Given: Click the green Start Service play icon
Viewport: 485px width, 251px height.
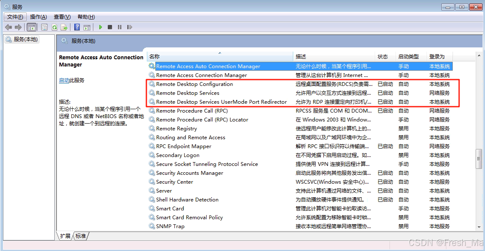Looking at the screenshot, I should 100,27.
